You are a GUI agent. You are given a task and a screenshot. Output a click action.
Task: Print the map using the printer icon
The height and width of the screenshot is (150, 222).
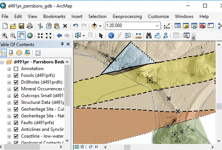point(30,26)
